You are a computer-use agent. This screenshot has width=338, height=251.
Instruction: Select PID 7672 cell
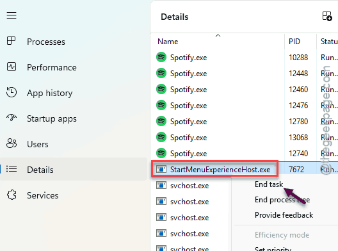point(296,170)
